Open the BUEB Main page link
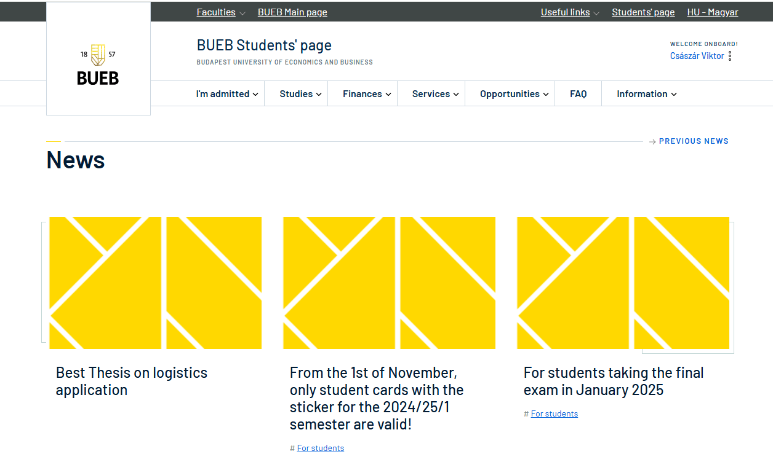773x462 pixels. click(292, 12)
